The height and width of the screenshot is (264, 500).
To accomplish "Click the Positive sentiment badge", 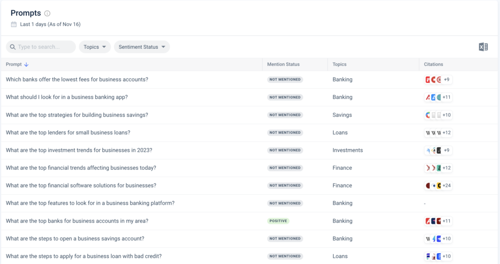I will coord(278,221).
